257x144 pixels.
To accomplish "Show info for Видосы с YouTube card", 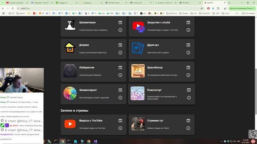I will click(x=120, y=128).
